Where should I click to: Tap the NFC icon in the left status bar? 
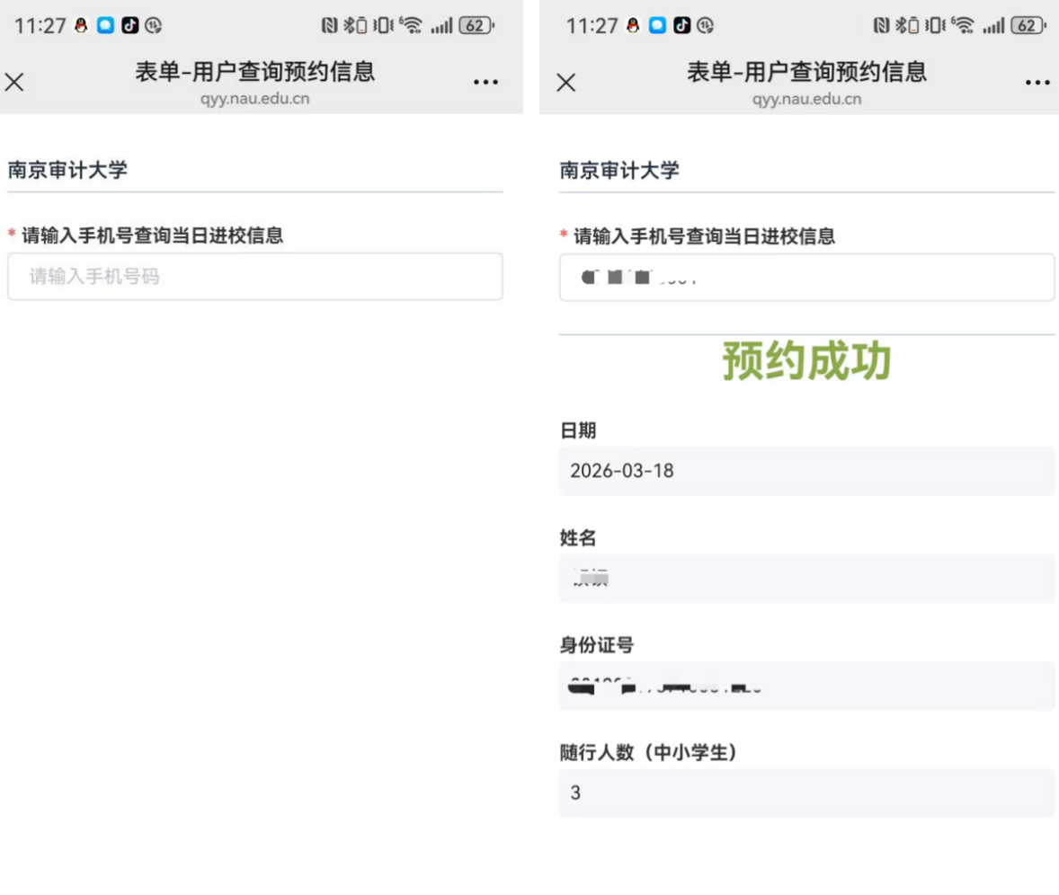click(x=330, y=26)
